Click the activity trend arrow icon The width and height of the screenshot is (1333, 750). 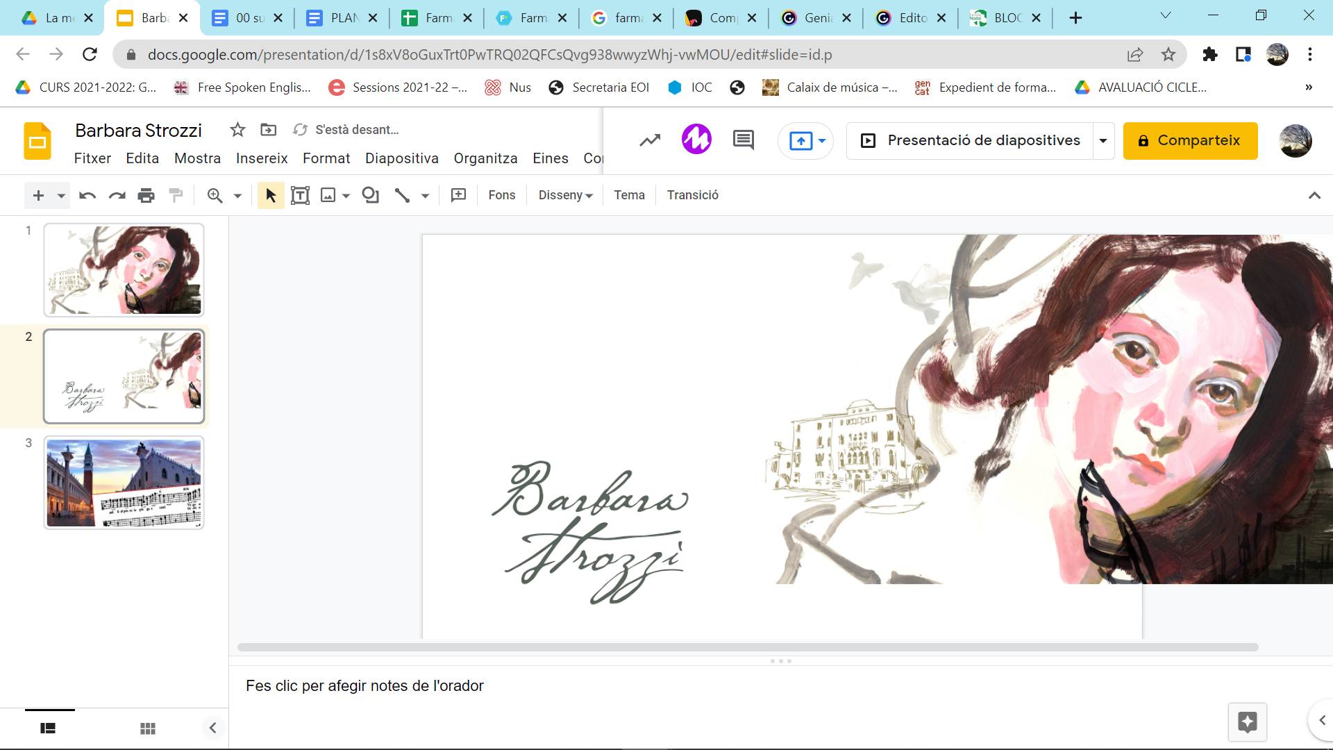point(650,140)
